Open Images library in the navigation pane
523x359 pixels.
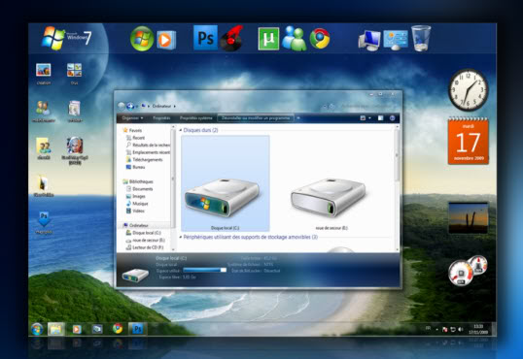tap(135, 196)
